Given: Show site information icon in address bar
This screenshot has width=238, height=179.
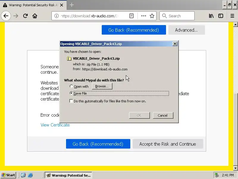Looking at the screenshot, I should click(x=57, y=16).
